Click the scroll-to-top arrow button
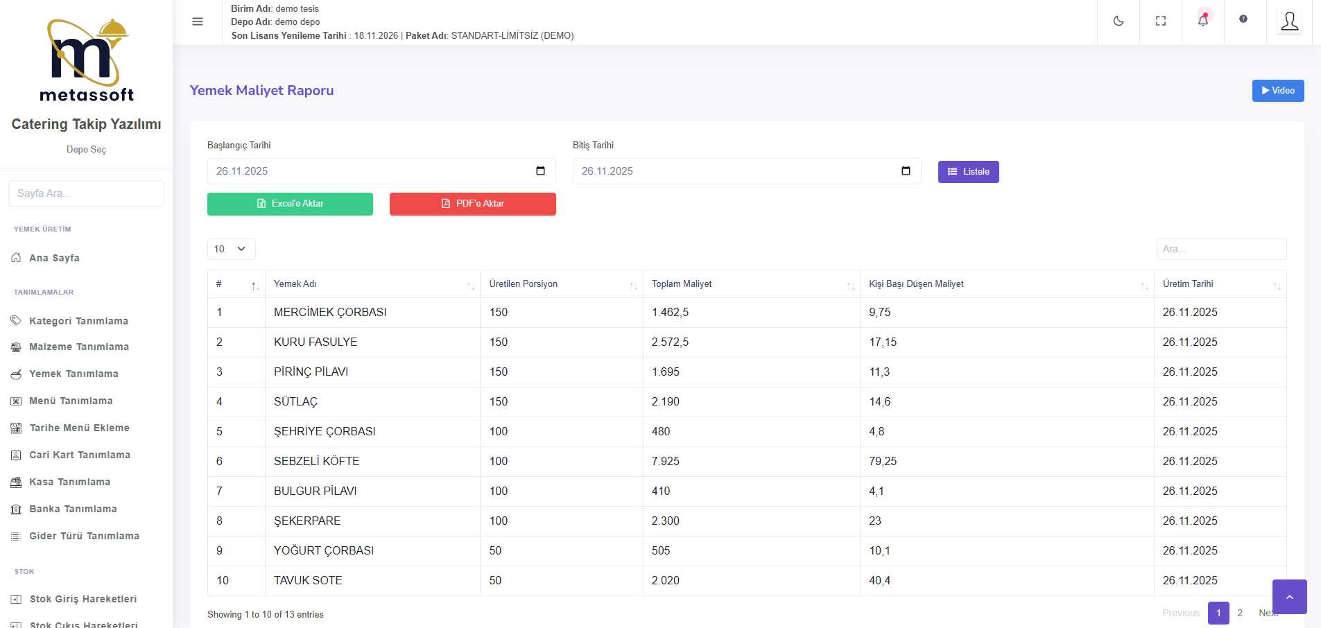The height and width of the screenshot is (628, 1321). 1289,597
